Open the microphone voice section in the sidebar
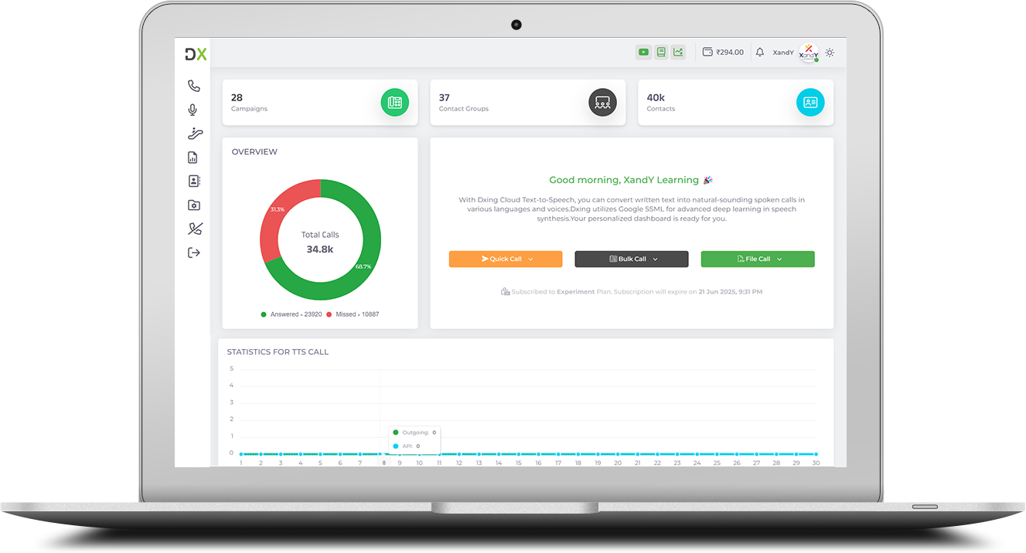The image size is (1026, 553). click(193, 110)
